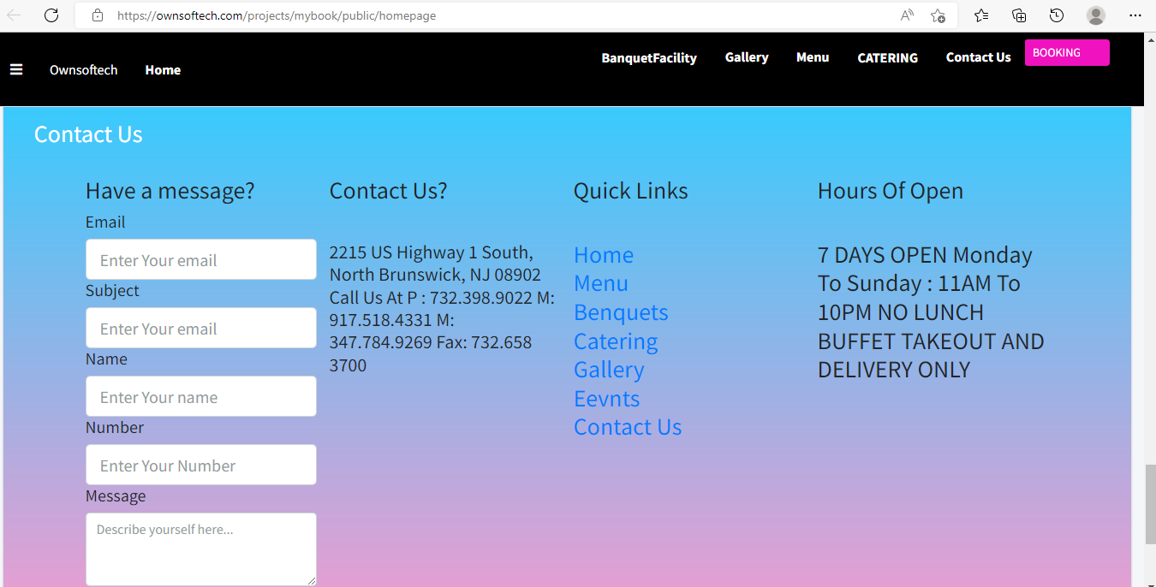Follow the Benquets quick link
1156x587 pixels.
[x=621, y=312]
